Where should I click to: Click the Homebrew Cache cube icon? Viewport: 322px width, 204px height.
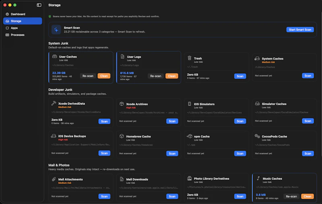(x=122, y=136)
